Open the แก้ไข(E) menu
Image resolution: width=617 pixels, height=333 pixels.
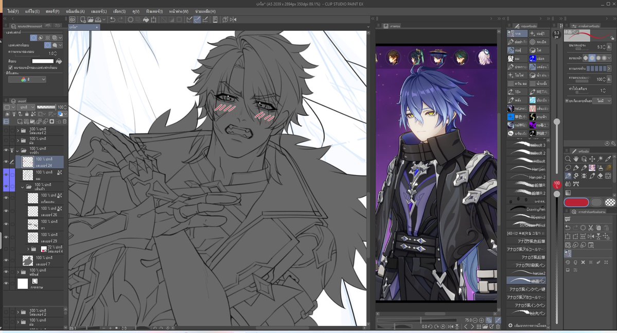tap(32, 11)
